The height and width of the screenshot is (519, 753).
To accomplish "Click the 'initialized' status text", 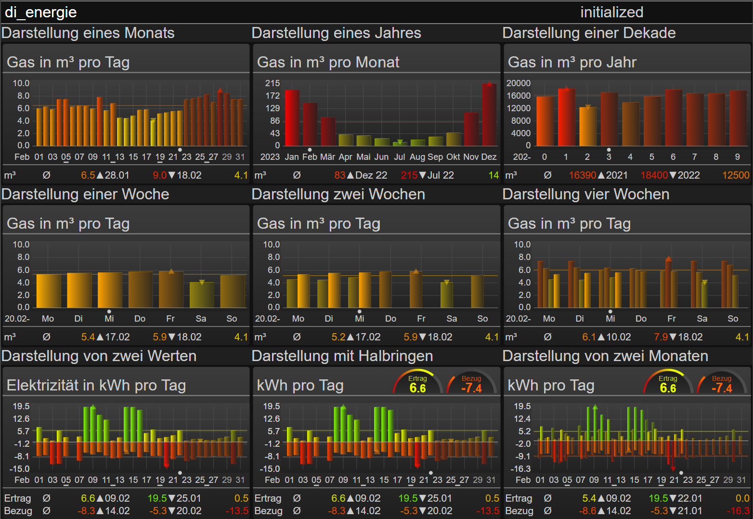I will click(x=611, y=12).
